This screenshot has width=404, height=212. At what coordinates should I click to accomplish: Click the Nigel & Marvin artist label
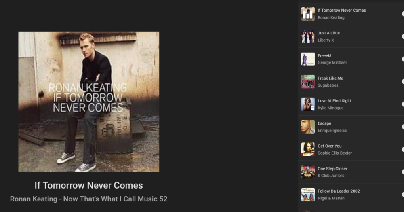click(x=331, y=198)
